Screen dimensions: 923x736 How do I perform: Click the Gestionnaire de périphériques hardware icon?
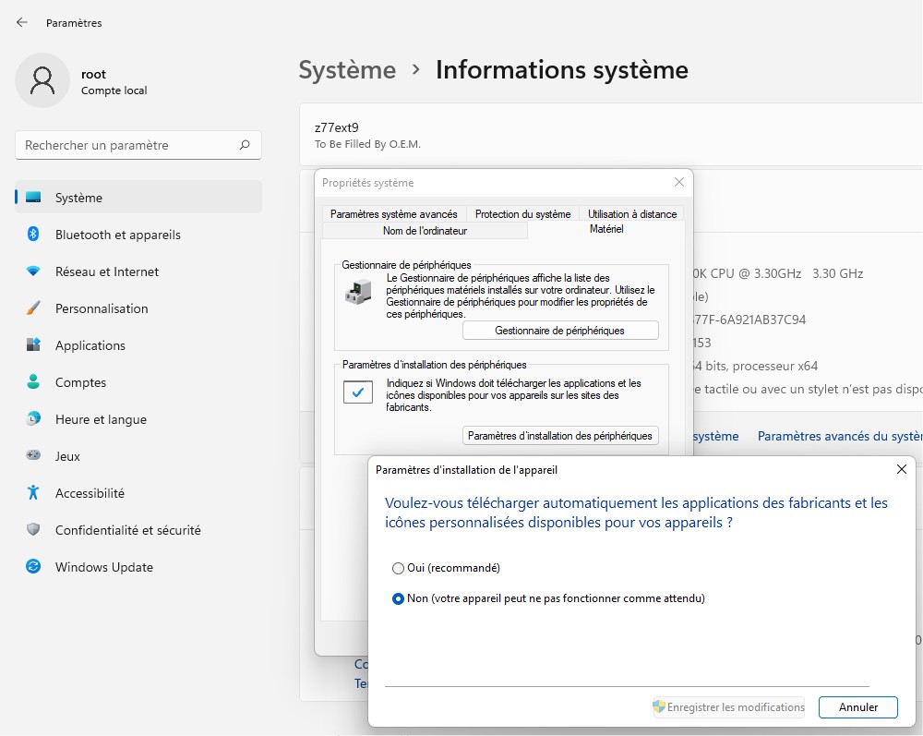[358, 293]
